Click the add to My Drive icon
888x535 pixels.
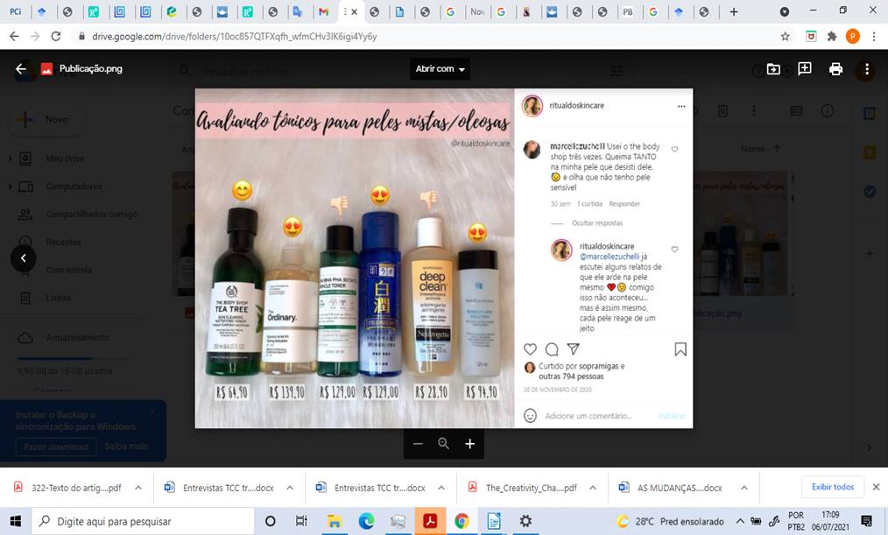(773, 69)
